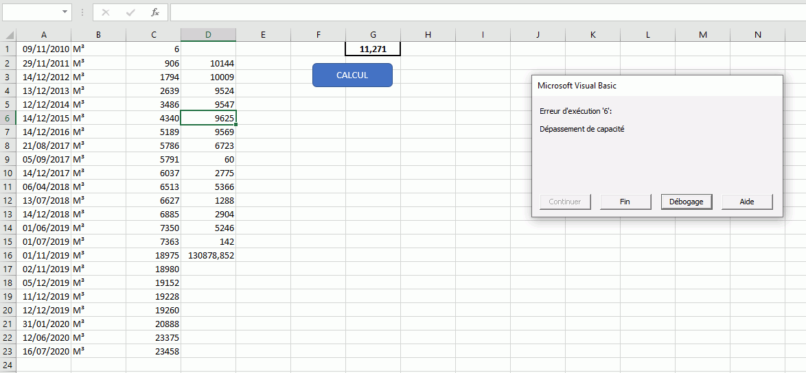Select active cell with value 9625
Image resolution: width=806 pixels, height=373 pixels.
pyautogui.click(x=208, y=117)
